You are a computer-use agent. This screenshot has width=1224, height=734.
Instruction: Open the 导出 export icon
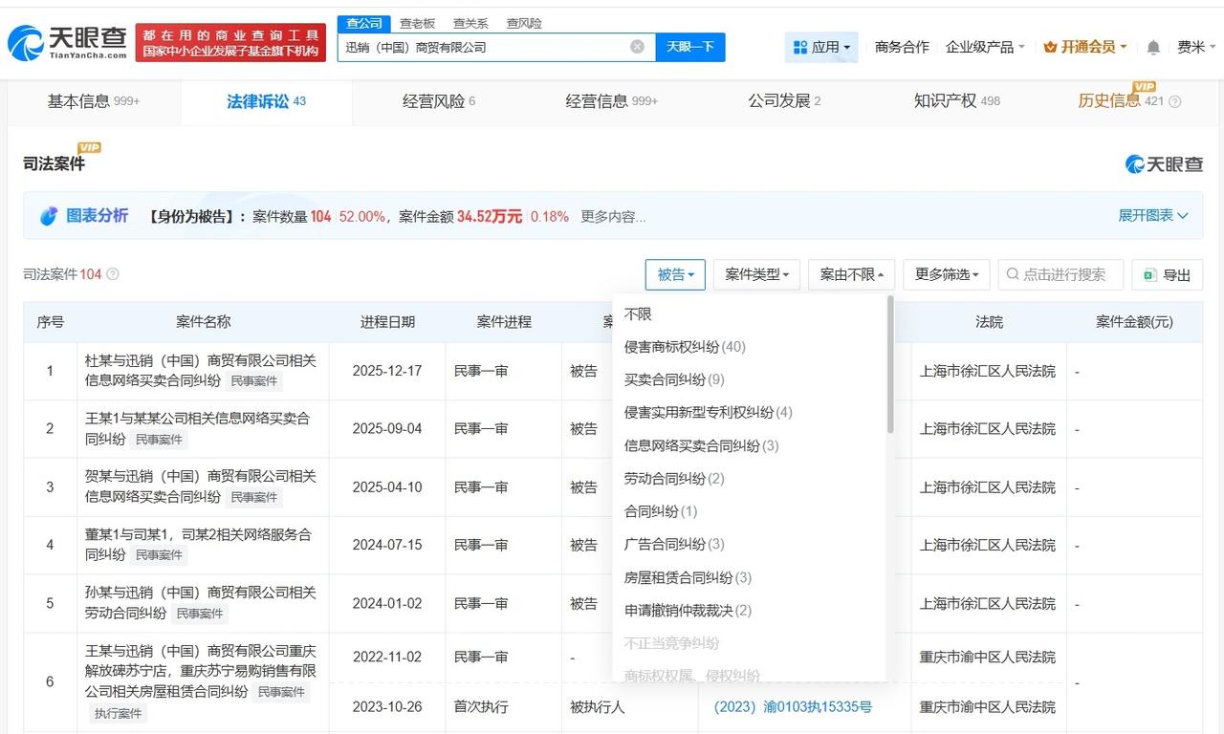click(1149, 274)
